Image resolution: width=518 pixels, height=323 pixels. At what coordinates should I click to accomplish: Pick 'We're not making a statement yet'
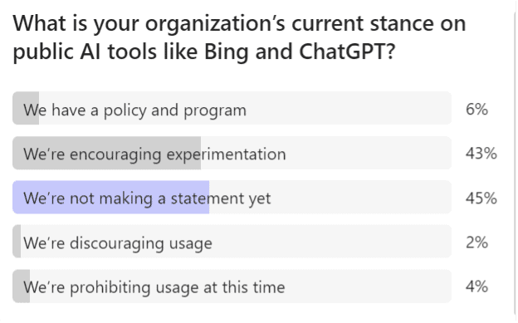coord(232,198)
